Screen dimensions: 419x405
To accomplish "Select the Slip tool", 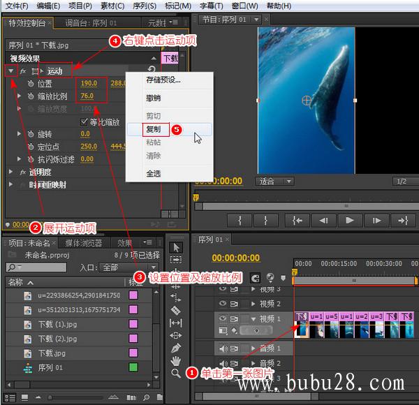I will pyautogui.click(x=176, y=323).
